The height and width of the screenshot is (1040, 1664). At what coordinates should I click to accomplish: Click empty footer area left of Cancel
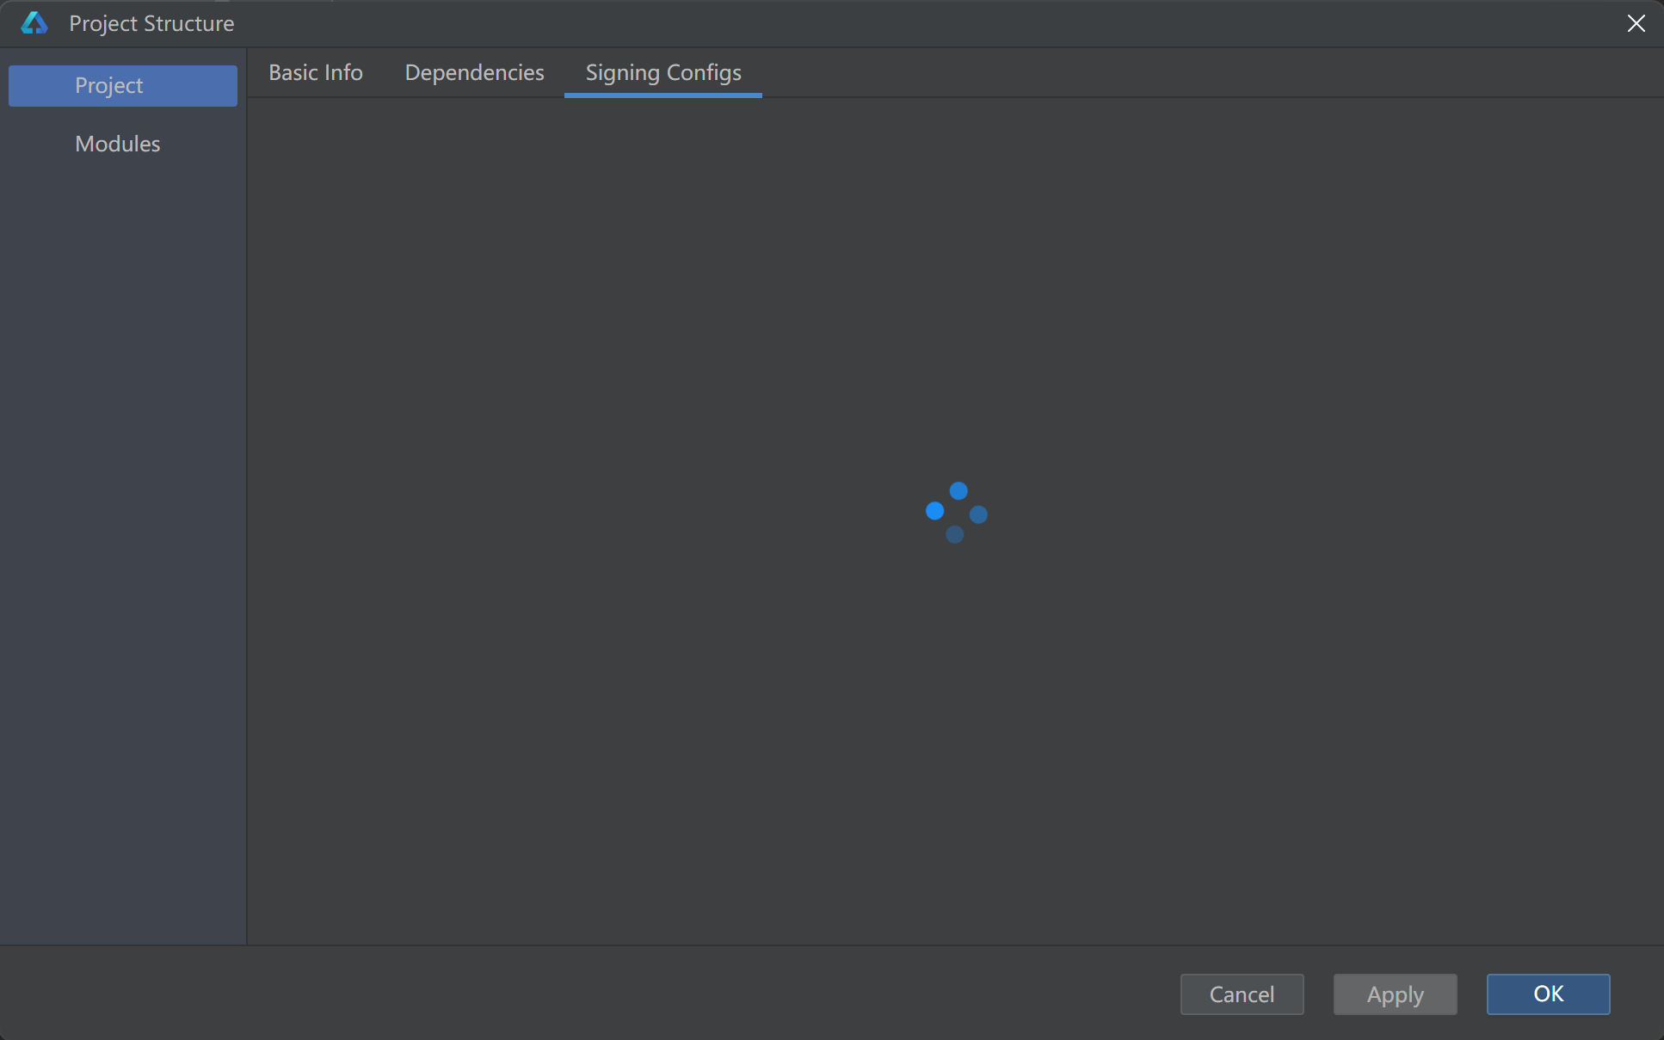point(602,994)
